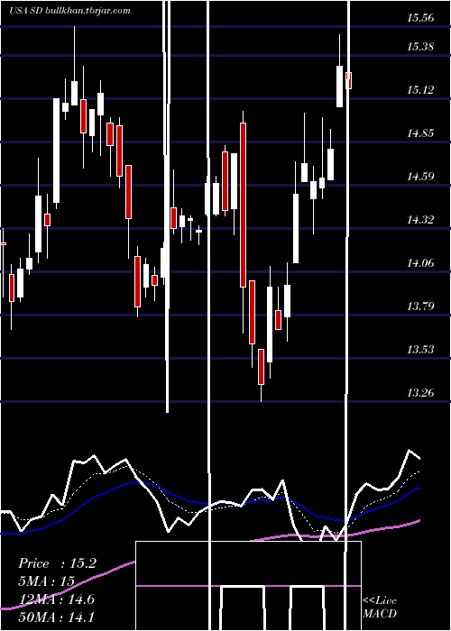Click the 13.79 price axis label
451x631 pixels.
420,306
